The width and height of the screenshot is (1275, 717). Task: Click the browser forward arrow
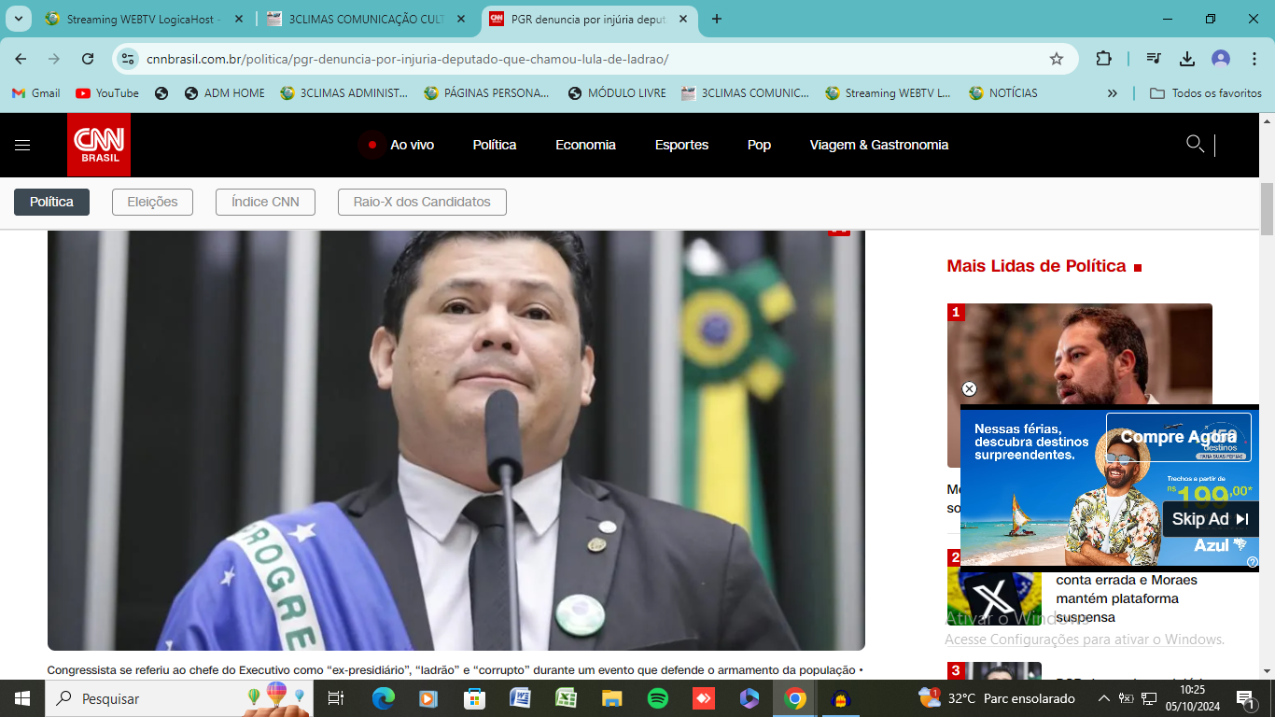pyautogui.click(x=54, y=59)
